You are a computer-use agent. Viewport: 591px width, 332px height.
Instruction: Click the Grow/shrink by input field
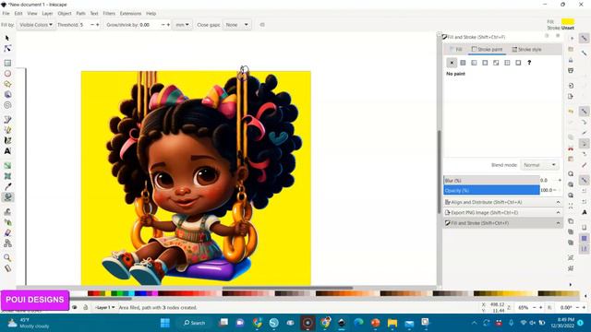pyautogui.click(x=150, y=25)
